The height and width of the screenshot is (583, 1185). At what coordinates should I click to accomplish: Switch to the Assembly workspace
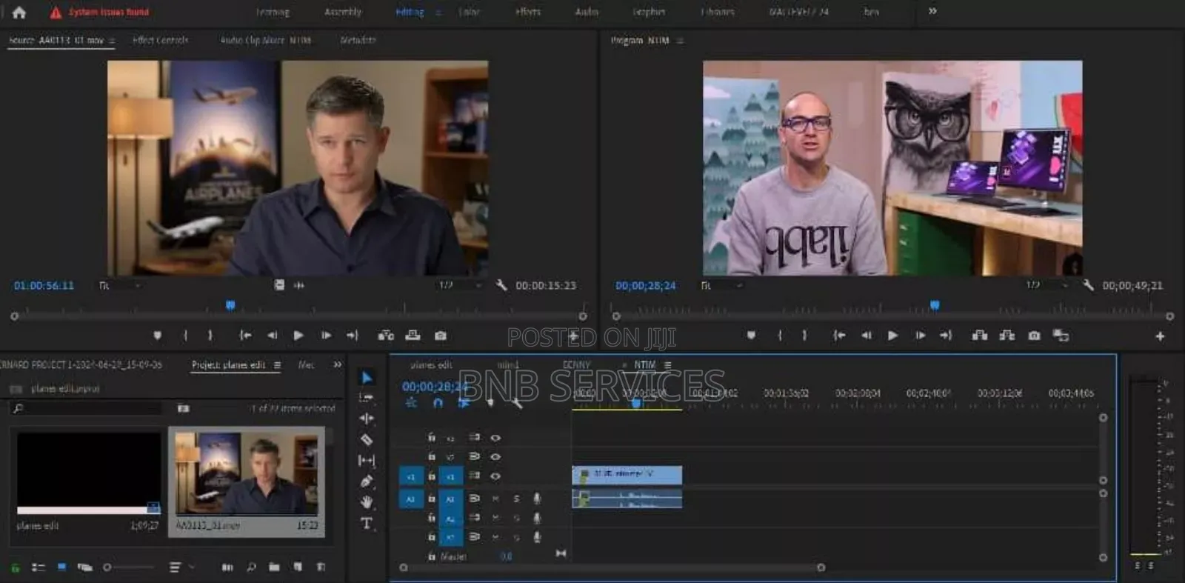click(343, 12)
